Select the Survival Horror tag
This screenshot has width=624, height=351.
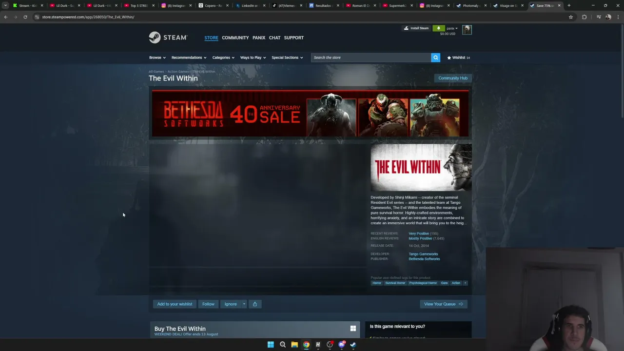coord(395,283)
